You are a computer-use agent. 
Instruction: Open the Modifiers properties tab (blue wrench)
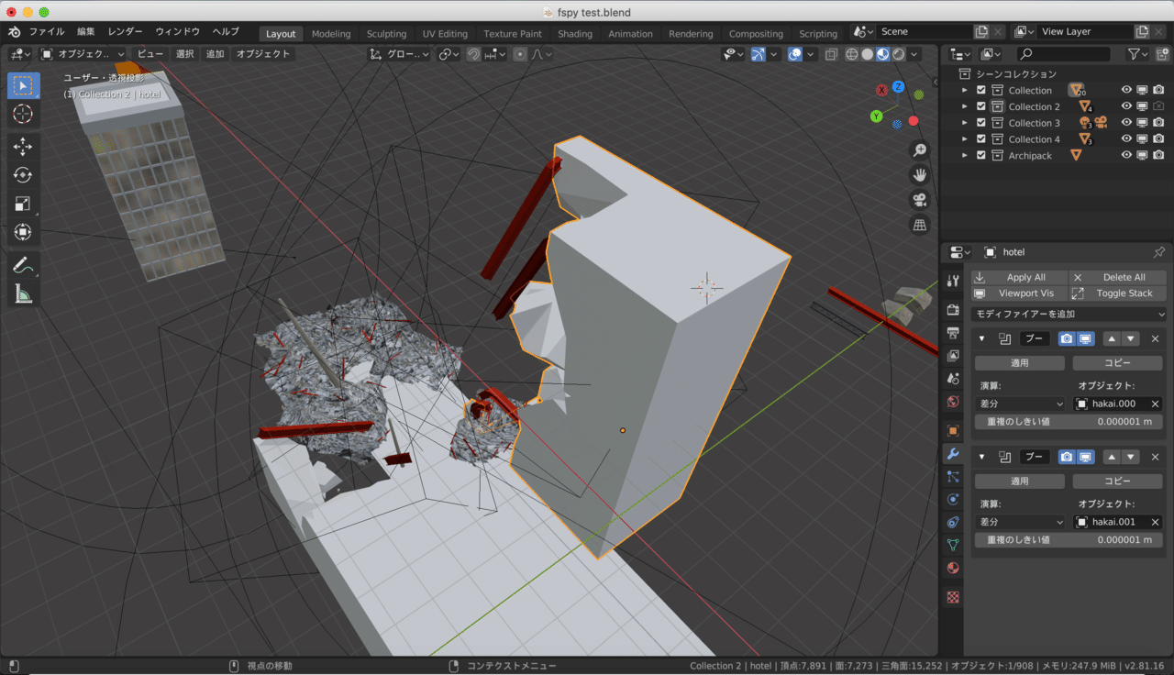point(953,454)
